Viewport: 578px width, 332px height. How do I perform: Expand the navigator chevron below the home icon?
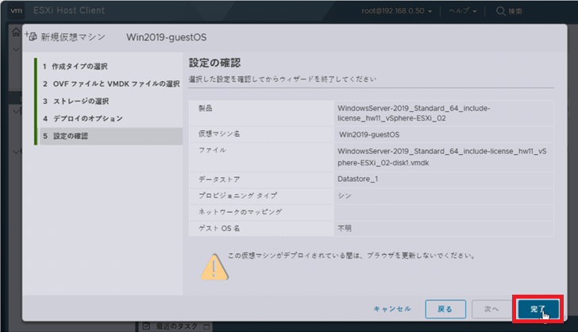(16, 49)
